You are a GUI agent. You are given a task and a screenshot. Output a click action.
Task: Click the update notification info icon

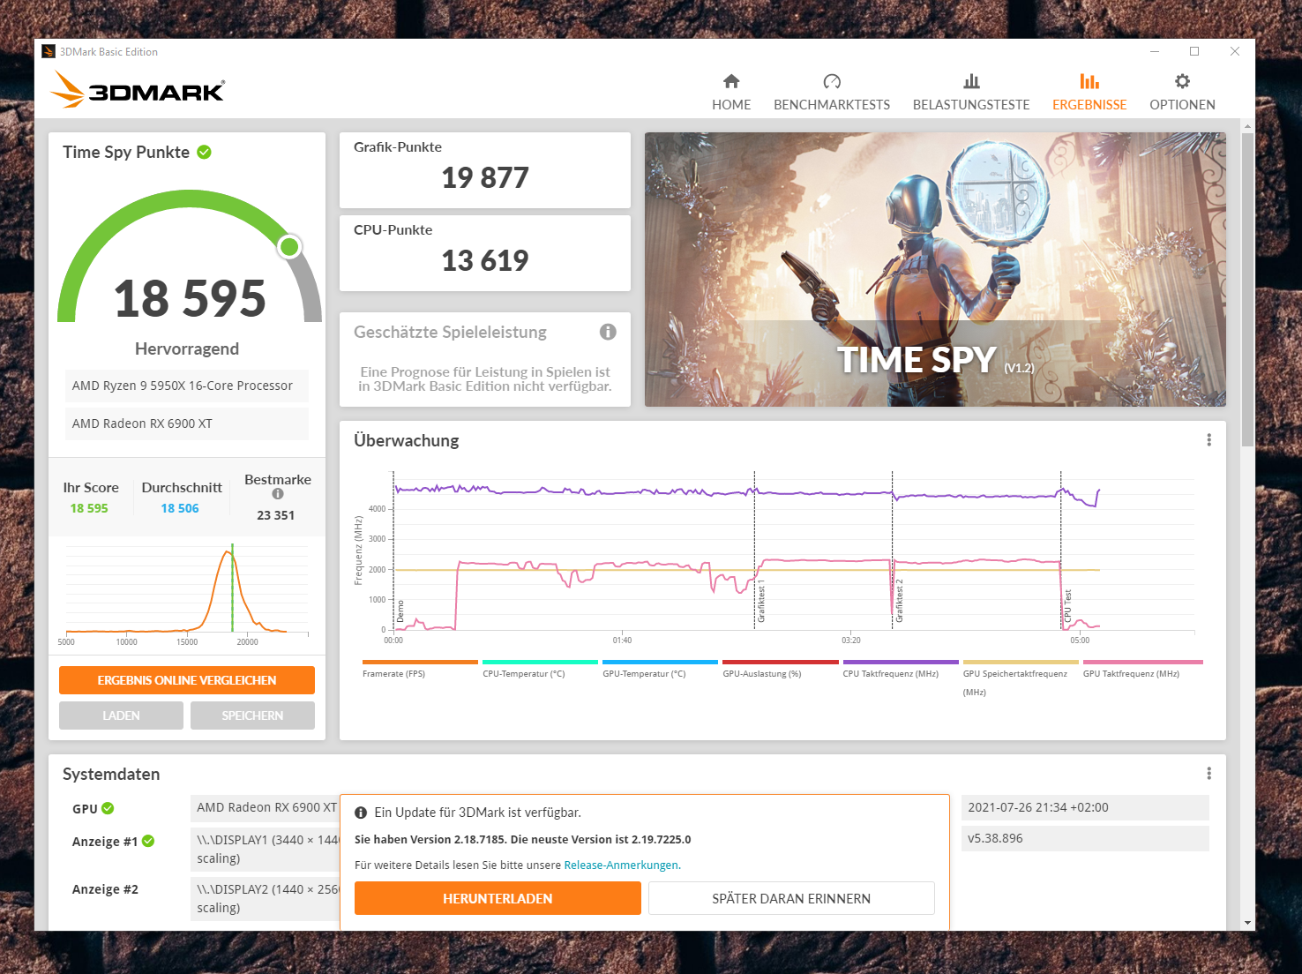click(x=361, y=813)
